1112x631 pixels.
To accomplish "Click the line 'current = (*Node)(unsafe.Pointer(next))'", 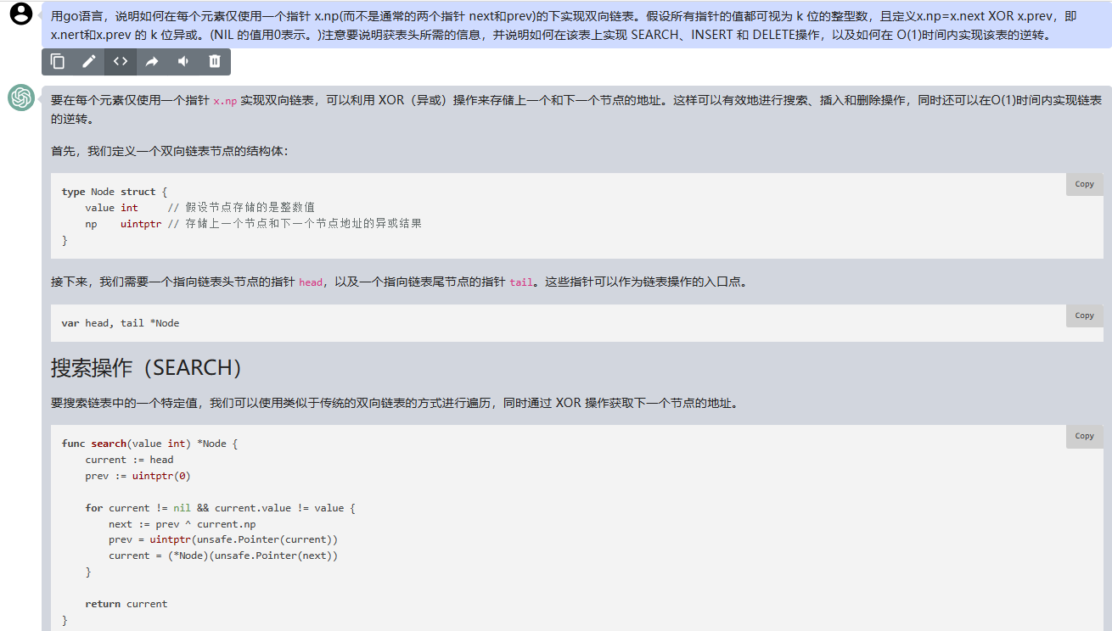I will [223, 556].
